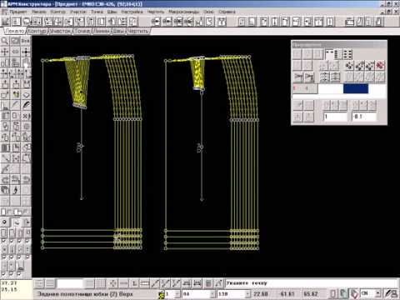
Task: Click the L-shaped icon in bottom toolbar
Action: tap(134, 283)
